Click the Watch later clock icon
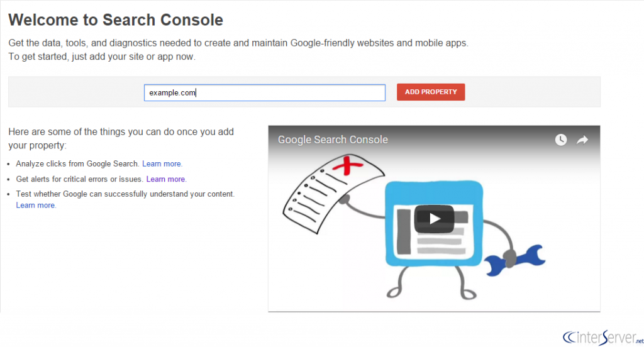Viewport: 644px width, 347px height. (x=560, y=140)
